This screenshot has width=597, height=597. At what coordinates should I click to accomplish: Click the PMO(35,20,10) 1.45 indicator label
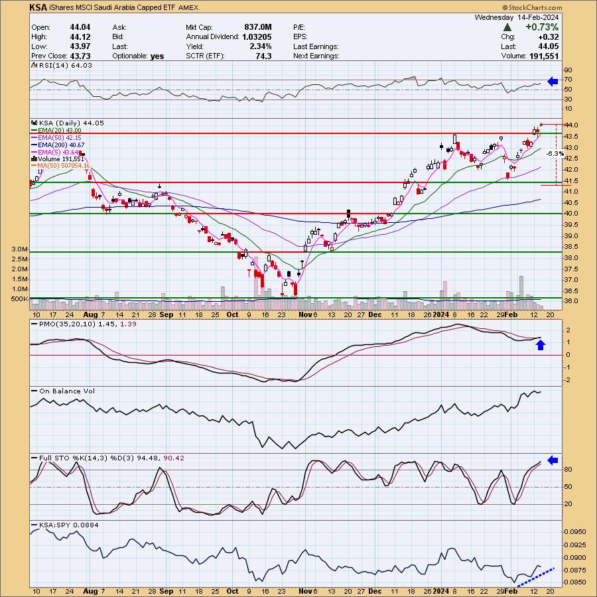pos(78,324)
